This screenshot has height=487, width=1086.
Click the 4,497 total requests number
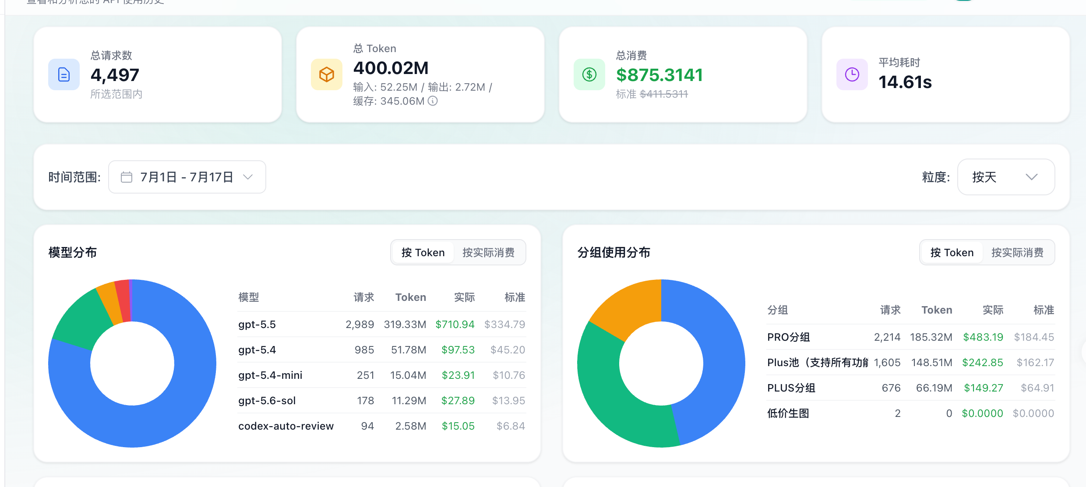(x=115, y=75)
